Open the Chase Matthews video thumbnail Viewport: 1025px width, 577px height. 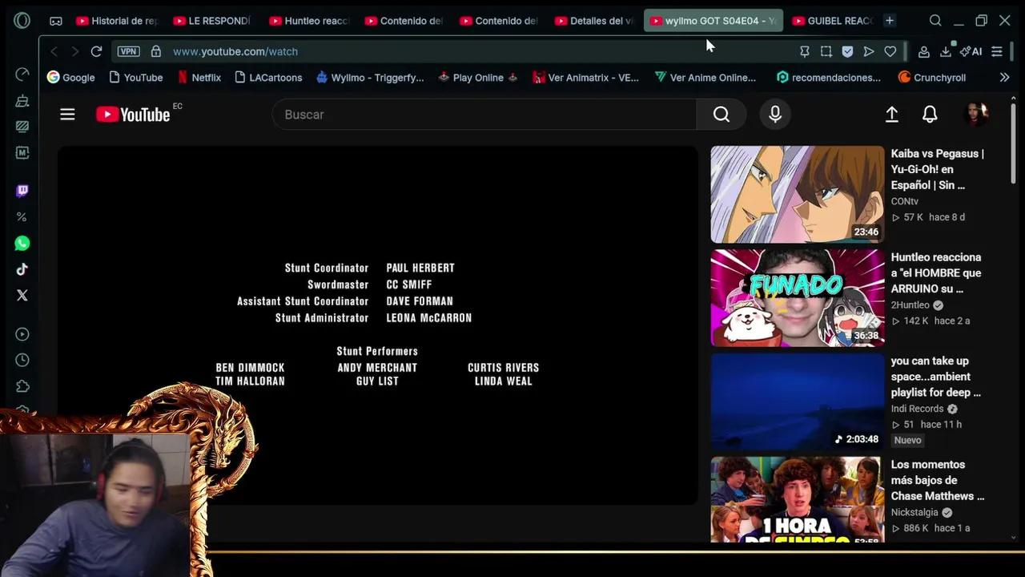click(798, 499)
